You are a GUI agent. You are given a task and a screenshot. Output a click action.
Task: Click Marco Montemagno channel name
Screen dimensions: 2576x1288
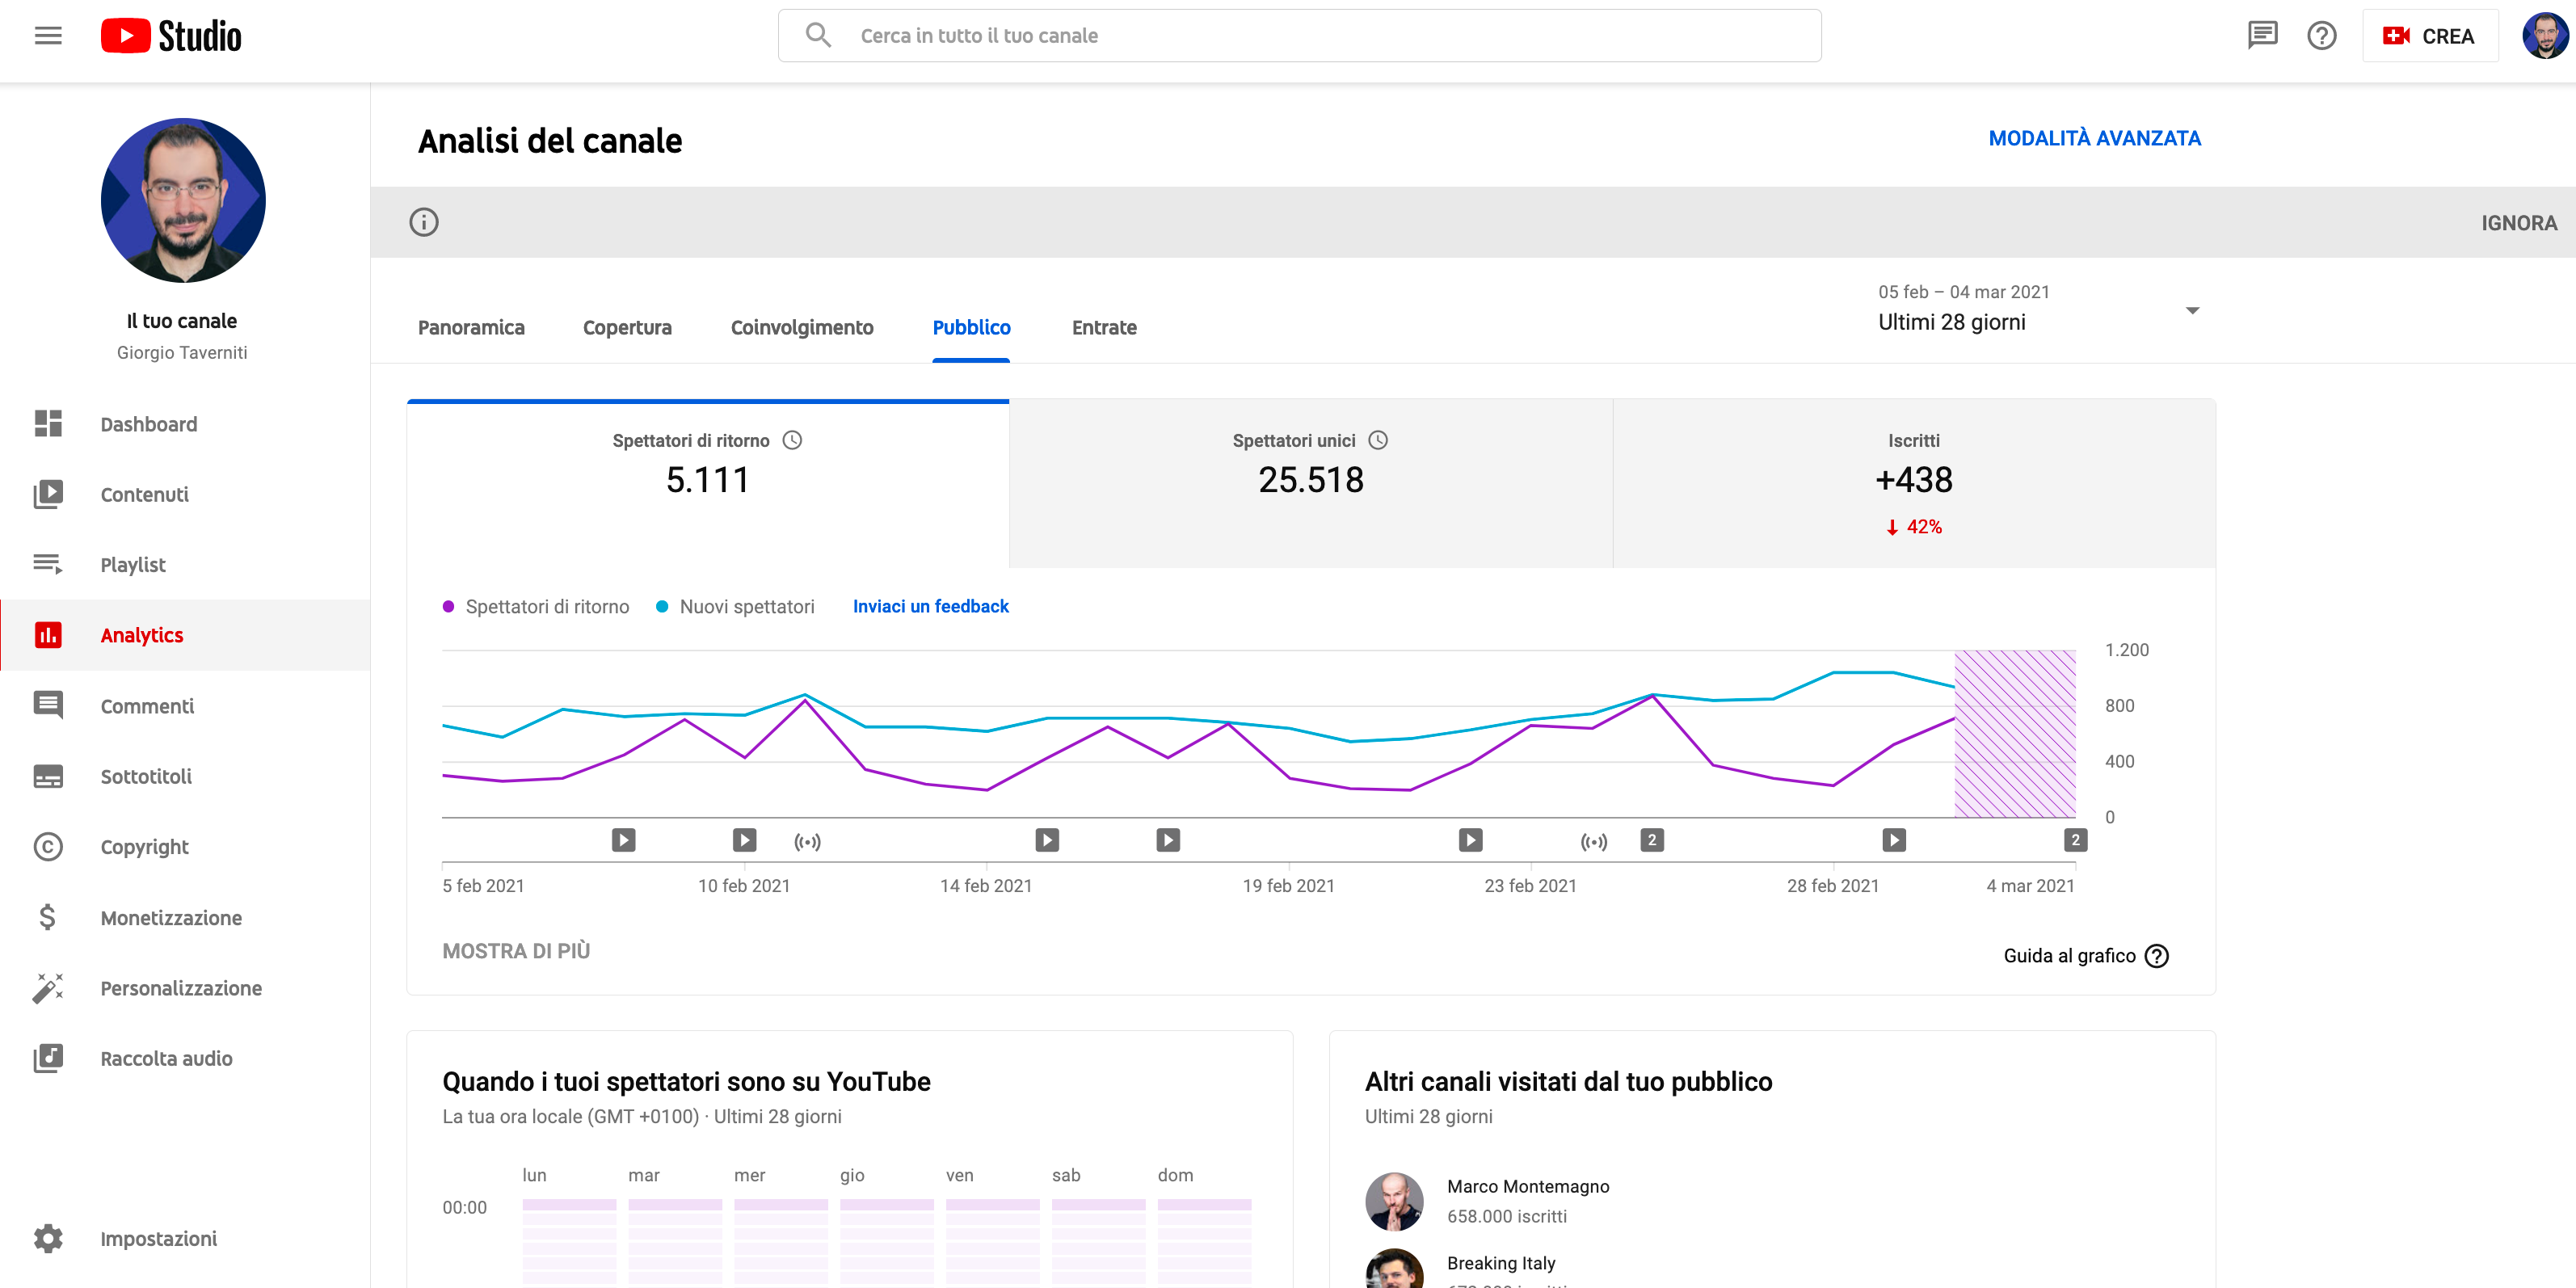[1527, 1186]
